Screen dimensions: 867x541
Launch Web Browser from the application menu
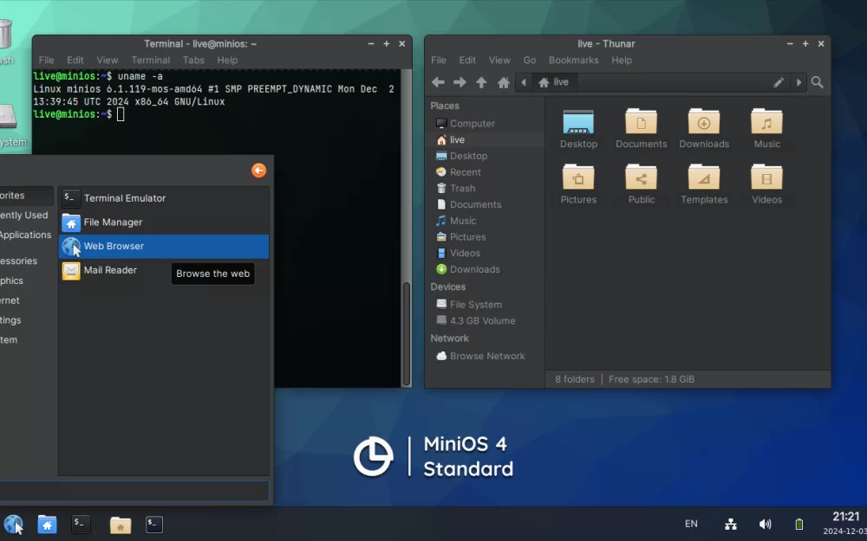[114, 247]
